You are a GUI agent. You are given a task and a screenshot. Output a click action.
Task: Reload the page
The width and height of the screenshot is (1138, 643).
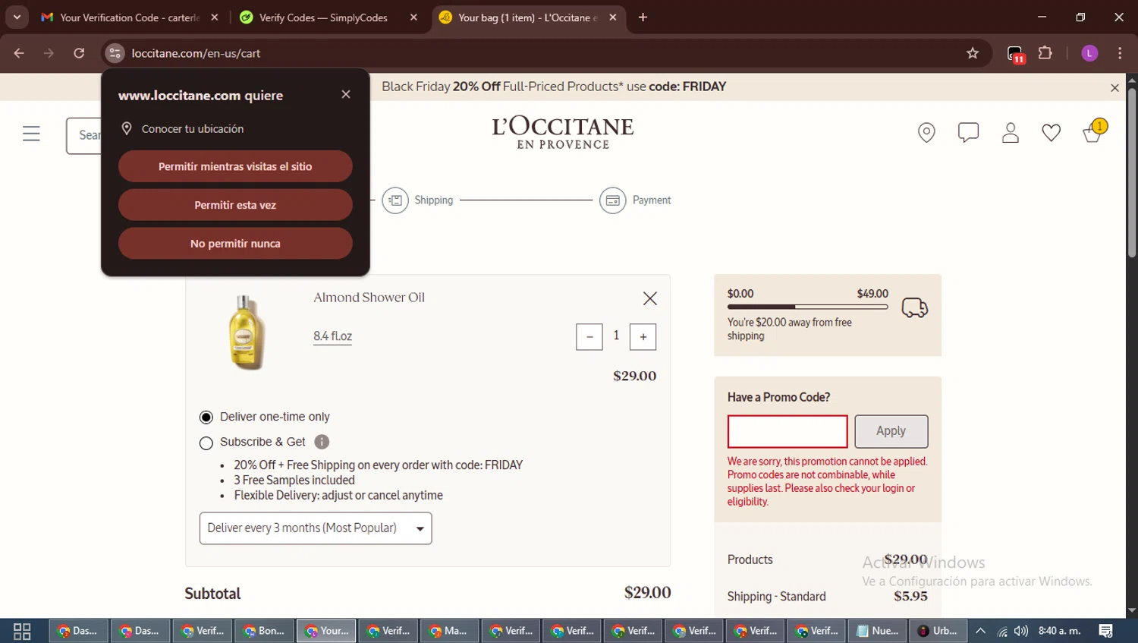(79, 53)
